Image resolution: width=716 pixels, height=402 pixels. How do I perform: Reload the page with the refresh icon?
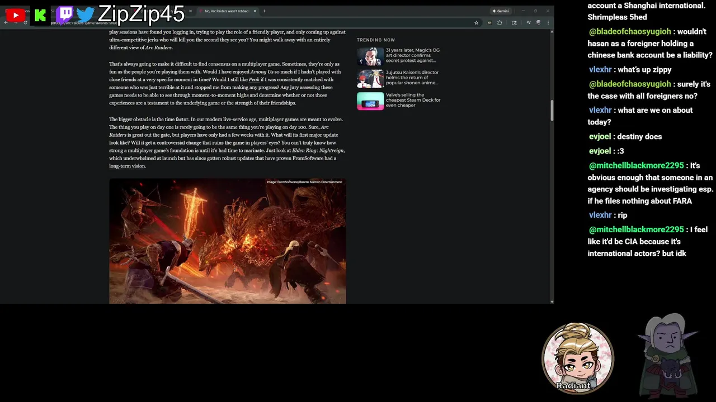point(25,23)
